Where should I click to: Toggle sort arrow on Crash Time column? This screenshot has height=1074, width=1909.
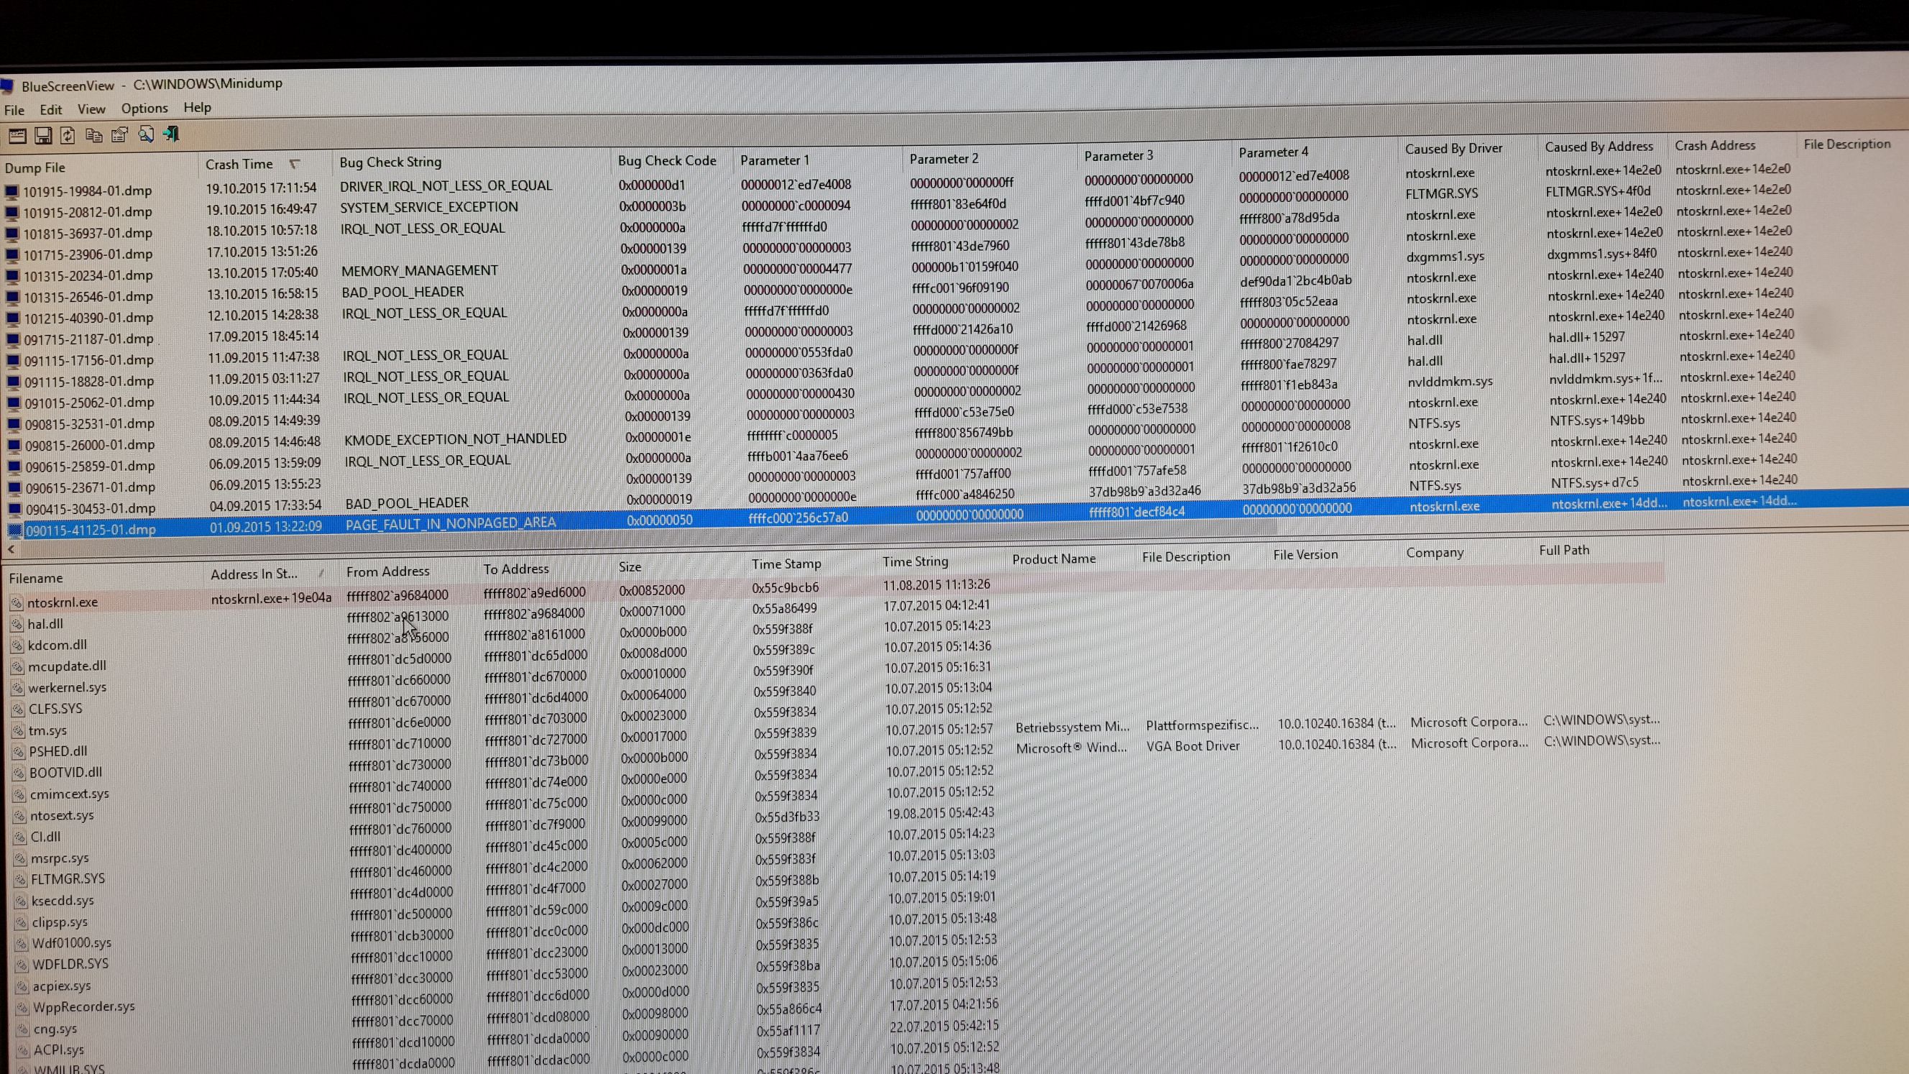(x=295, y=164)
